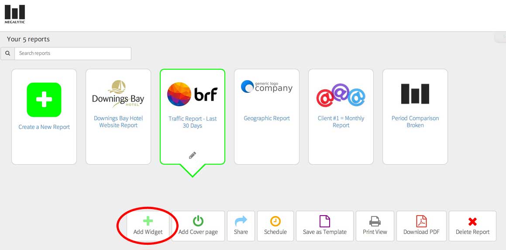Click the Add Cover page power icon
The image size is (506, 250).
point(198,221)
